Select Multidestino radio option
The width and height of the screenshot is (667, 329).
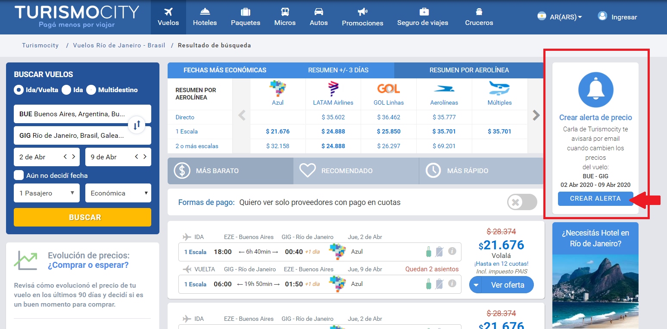[x=91, y=90]
